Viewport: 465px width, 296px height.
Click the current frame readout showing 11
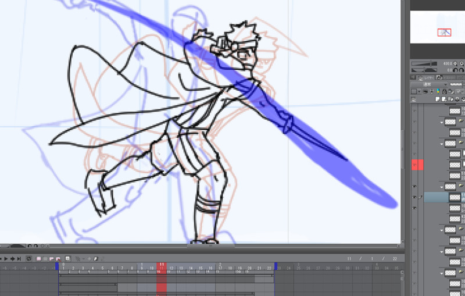(349, 259)
